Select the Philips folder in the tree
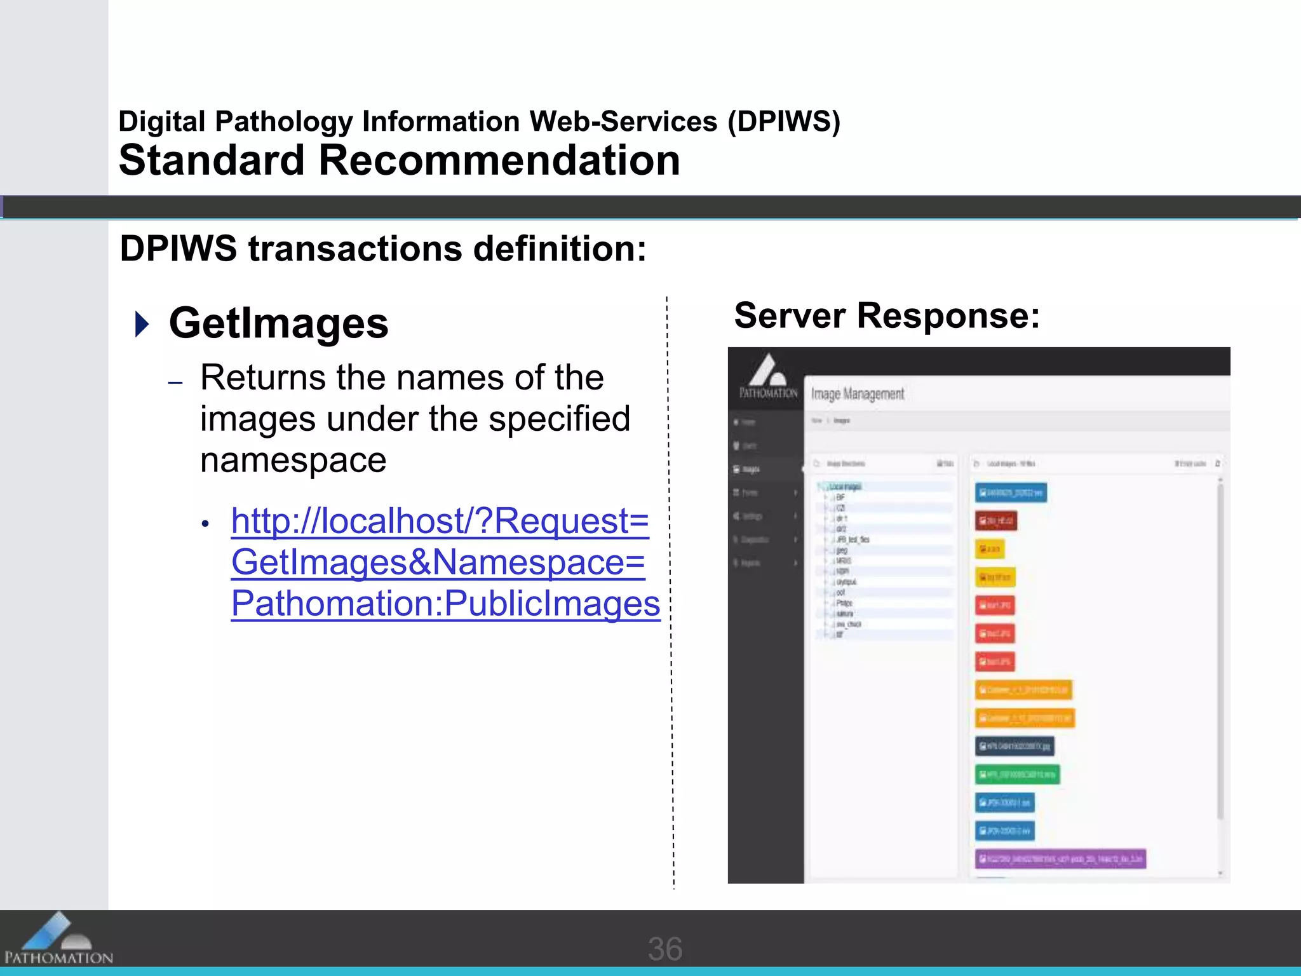Screen dimensions: 1301x976 (x=844, y=603)
